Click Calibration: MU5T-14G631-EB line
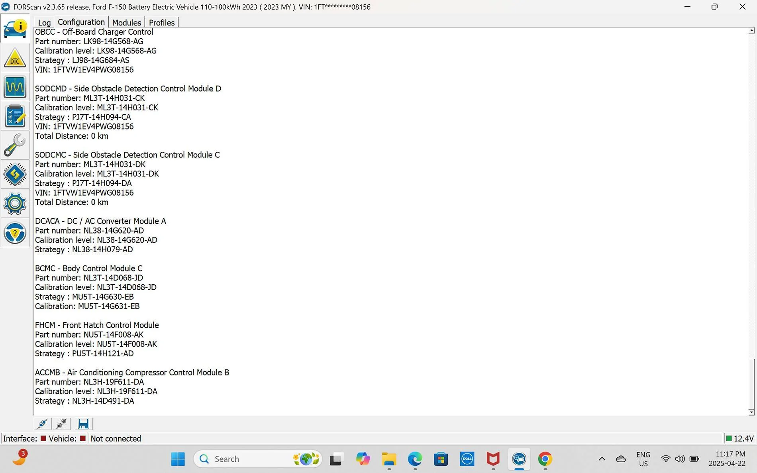 87,306
